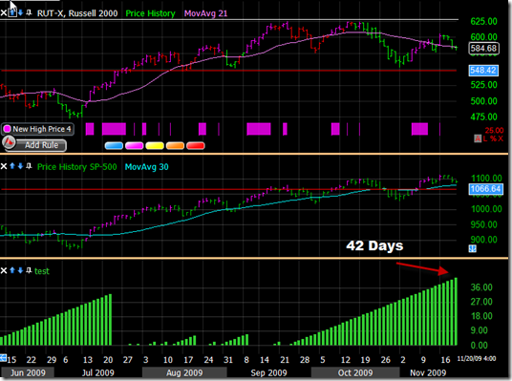Pin the SP-500 price history pane
Screen dimensions: 512x381
pyautogui.click(x=29, y=166)
